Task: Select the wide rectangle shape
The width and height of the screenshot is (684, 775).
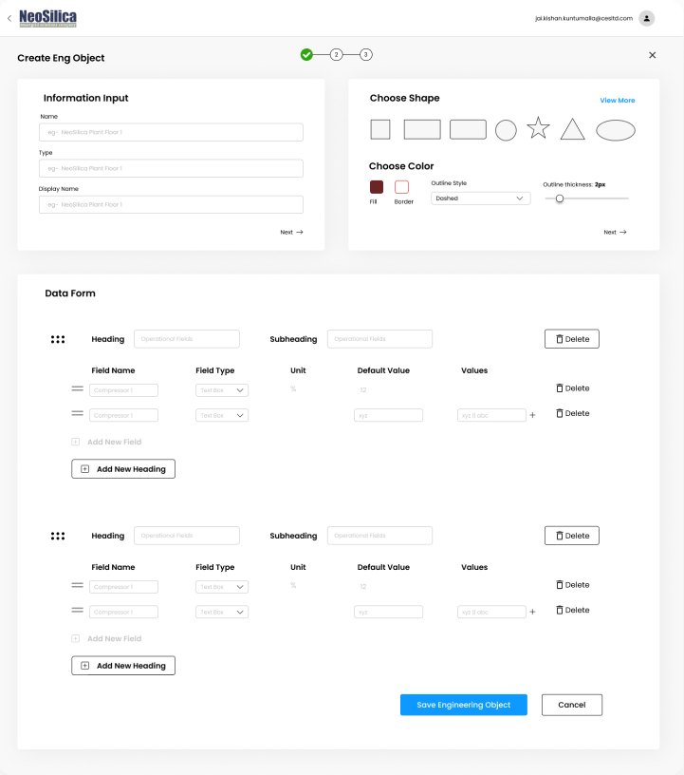Action: (x=422, y=129)
